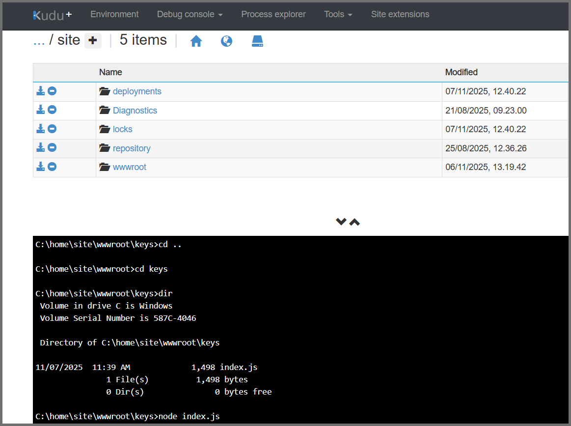
Task: Click the console command line area
Action: [295, 416]
